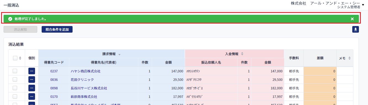Screen dimensions: 368x105
Task: Click the success checkmark icon in notification
Action: point(10,19)
